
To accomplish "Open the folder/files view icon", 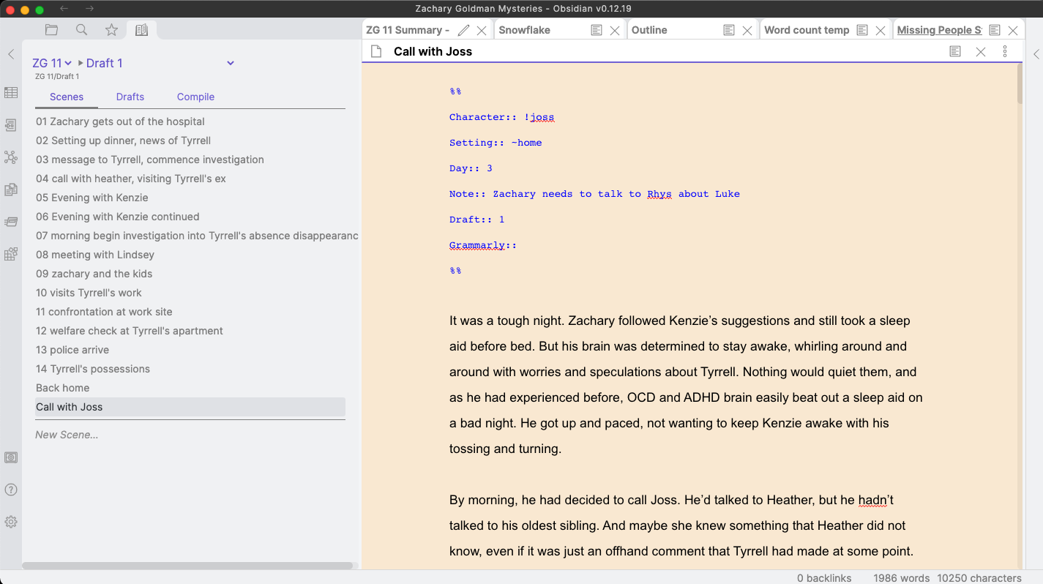I will [51, 29].
